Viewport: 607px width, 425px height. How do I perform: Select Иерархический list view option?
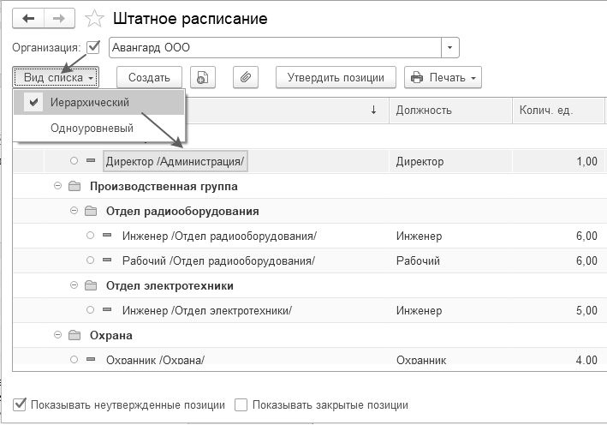(x=89, y=103)
